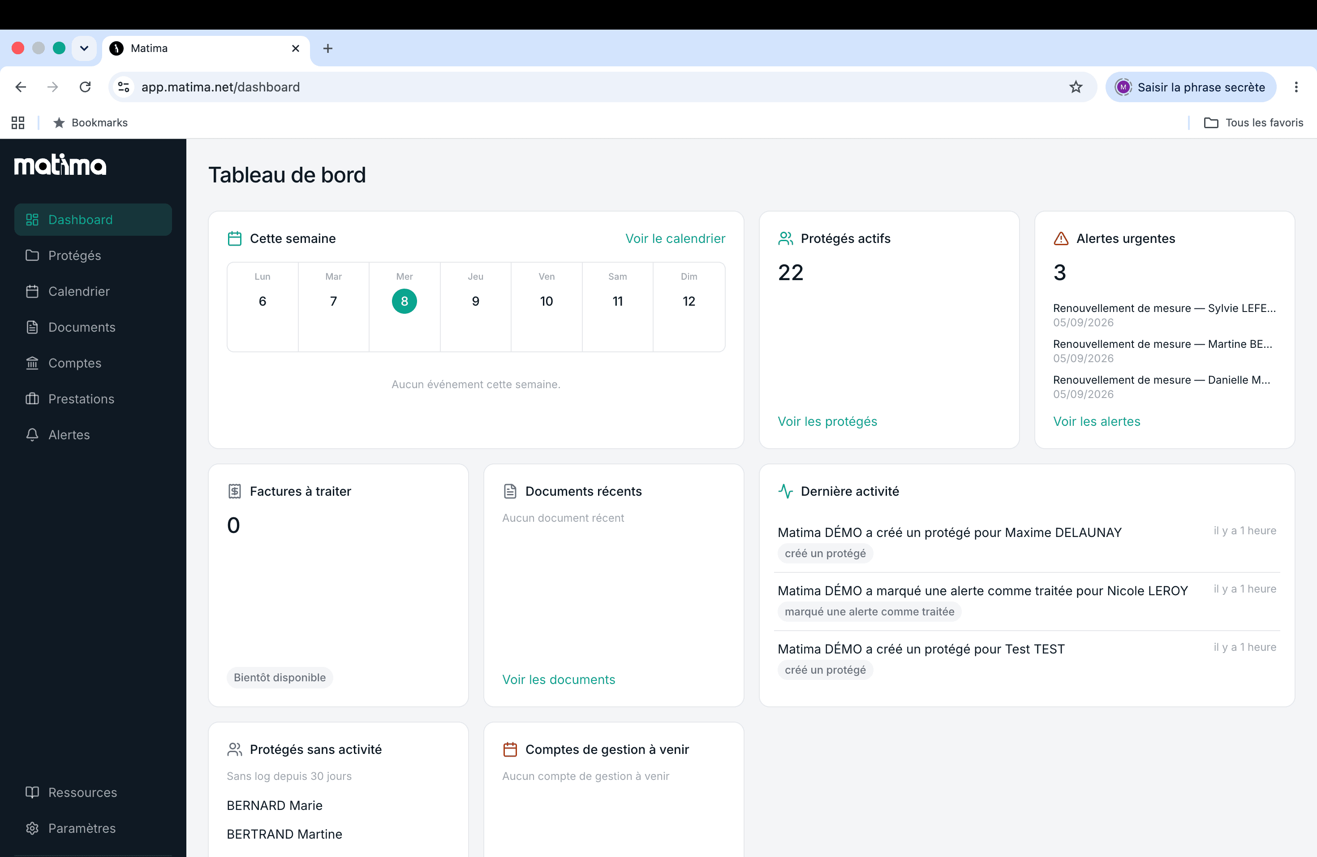
Task: Click the Paramètres gear icon
Action: tap(32, 828)
